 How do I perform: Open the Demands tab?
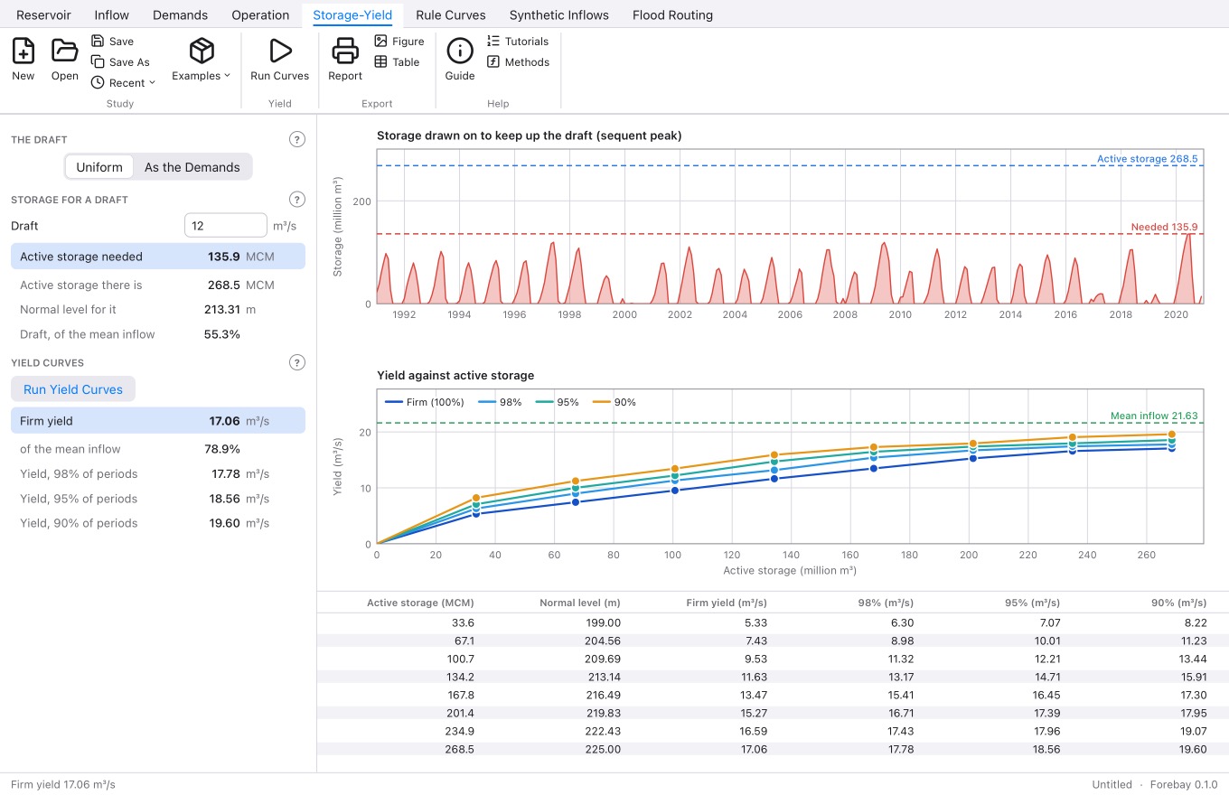click(x=180, y=15)
